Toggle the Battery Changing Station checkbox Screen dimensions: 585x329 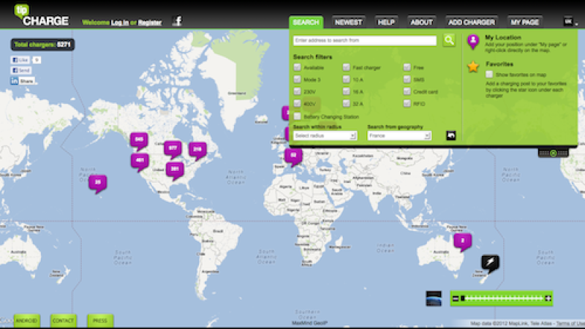click(297, 116)
